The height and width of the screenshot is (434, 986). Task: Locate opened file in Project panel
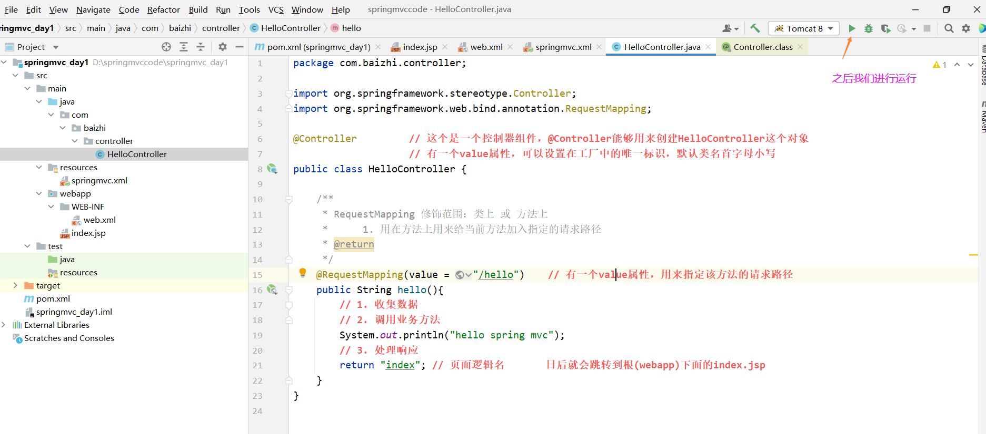point(166,47)
